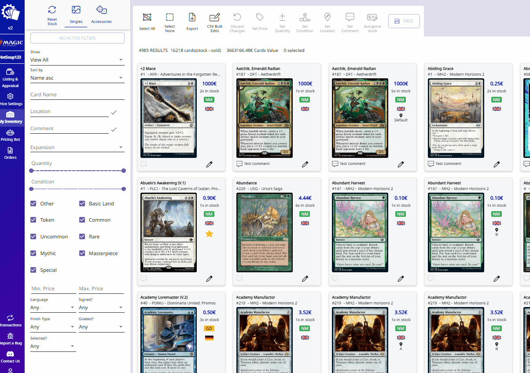Screen dimensions: 530x373
Task: Click the Set Condition icon
Action: 305,17
